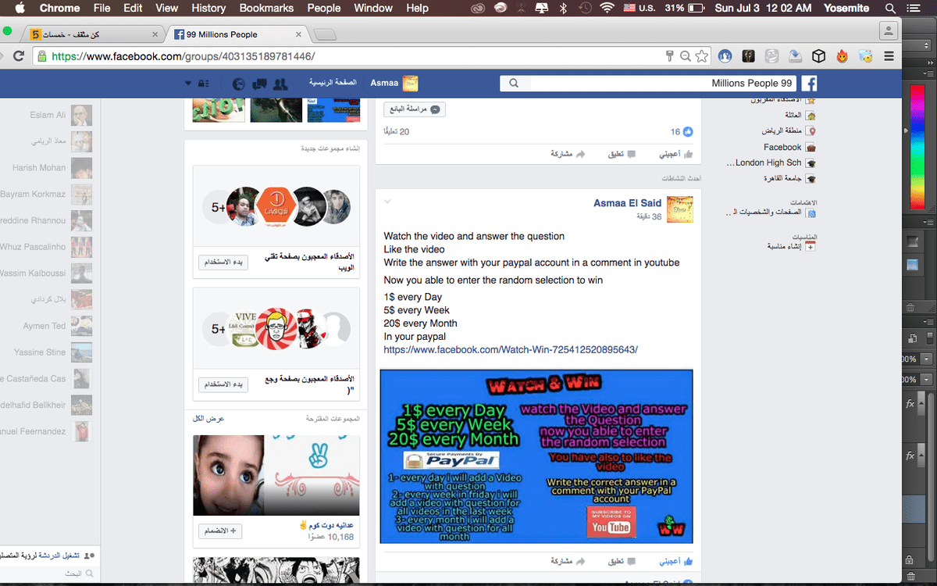Open the Bookmarks menu in the menu bar

point(266,9)
